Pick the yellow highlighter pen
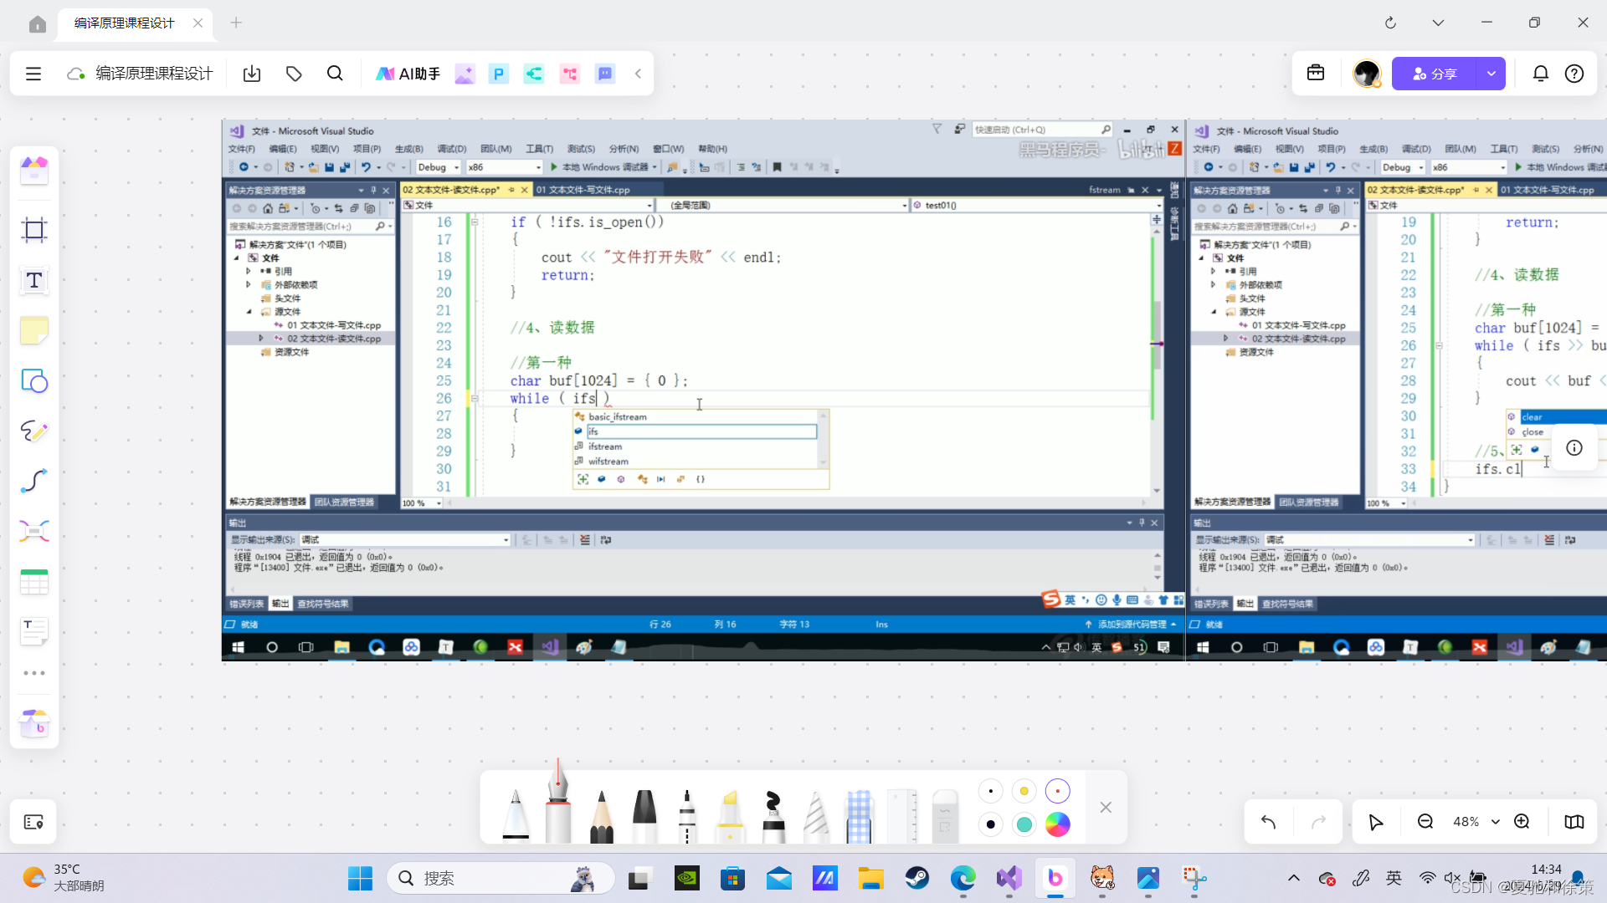1607x903 pixels. tap(730, 817)
